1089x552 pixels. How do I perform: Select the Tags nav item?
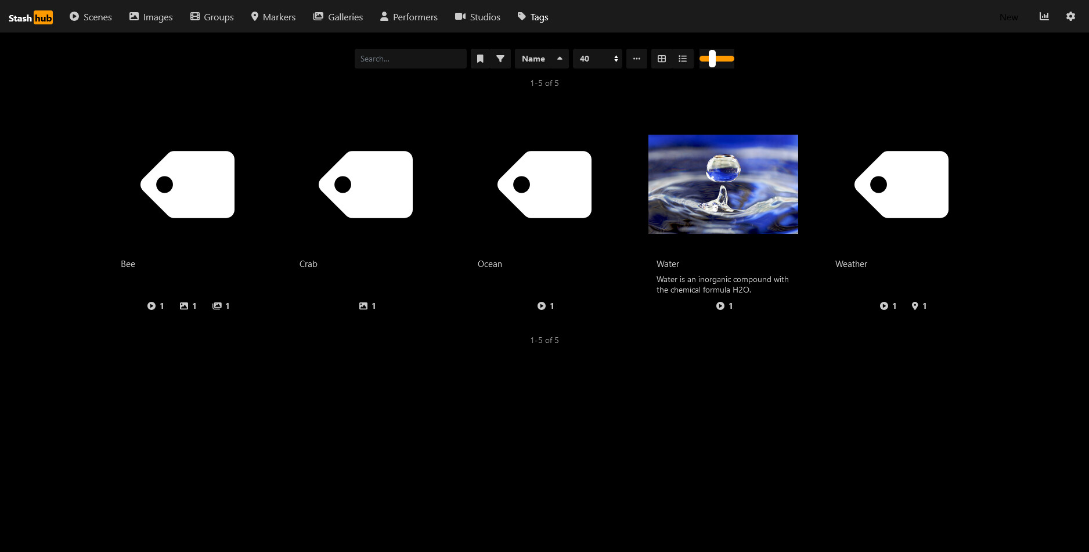[x=533, y=17]
